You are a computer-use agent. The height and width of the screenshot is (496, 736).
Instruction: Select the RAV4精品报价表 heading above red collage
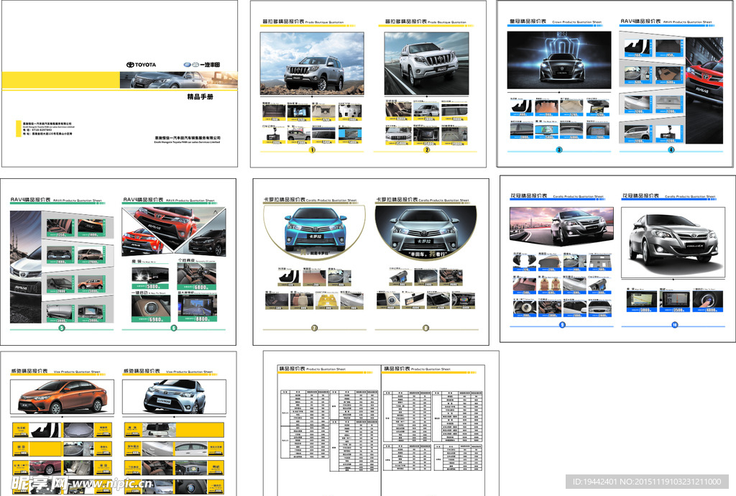pos(143,199)
